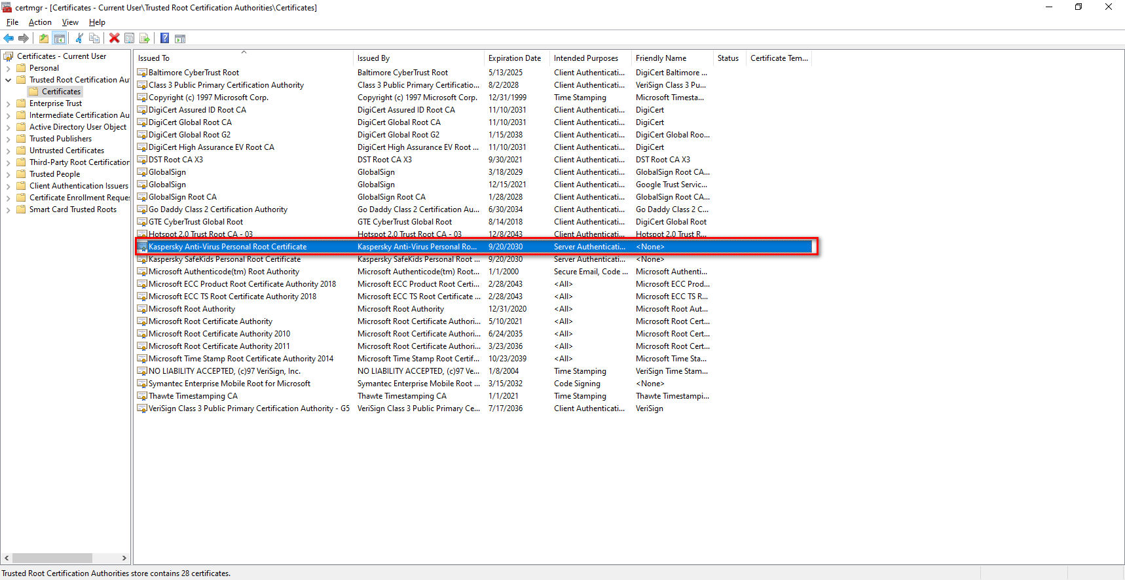
Task: Select Certificate Enrollment Requests tree item
Action: 79,198
